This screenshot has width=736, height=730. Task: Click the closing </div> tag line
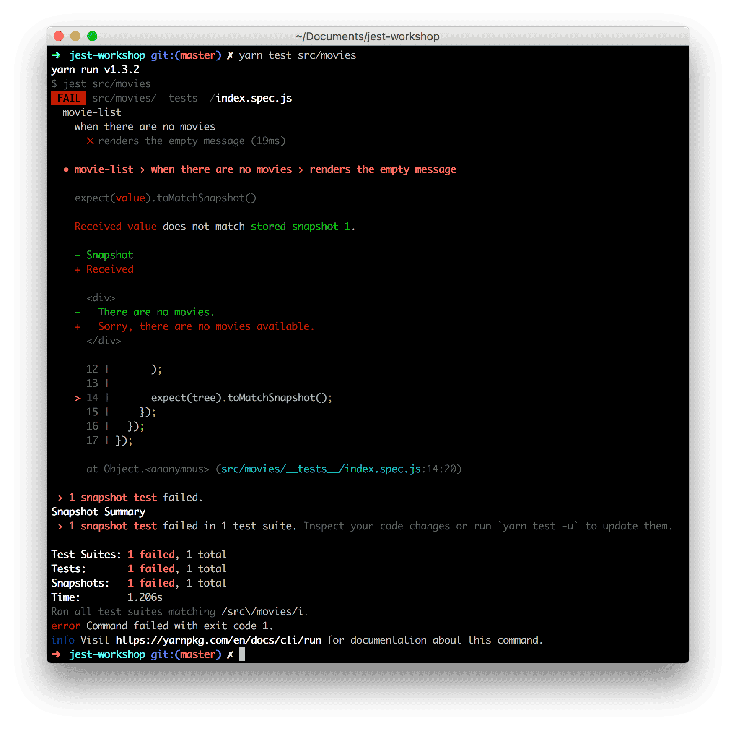point(104,341)
